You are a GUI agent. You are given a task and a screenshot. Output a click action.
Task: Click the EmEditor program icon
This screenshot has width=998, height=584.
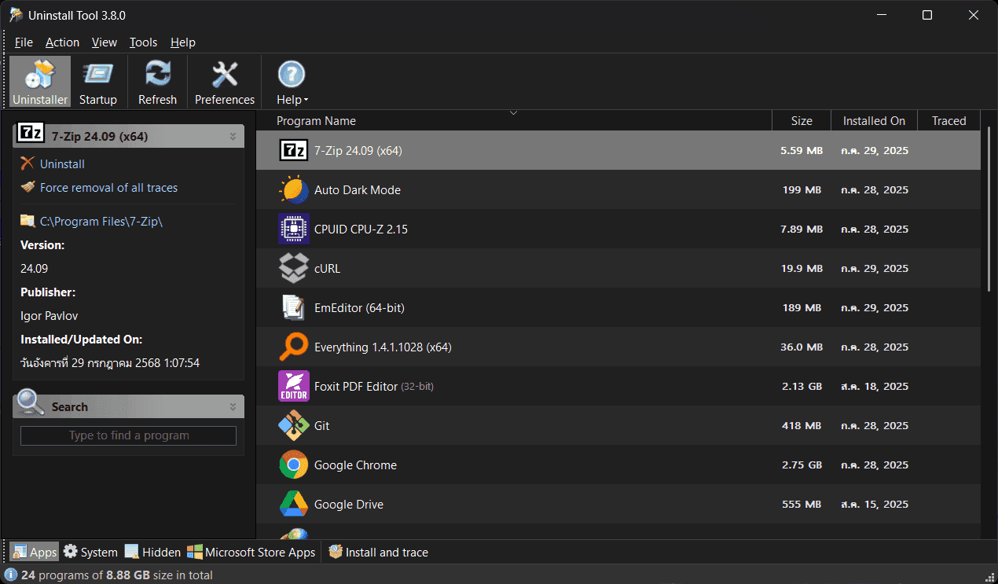[x=294, y=307]
